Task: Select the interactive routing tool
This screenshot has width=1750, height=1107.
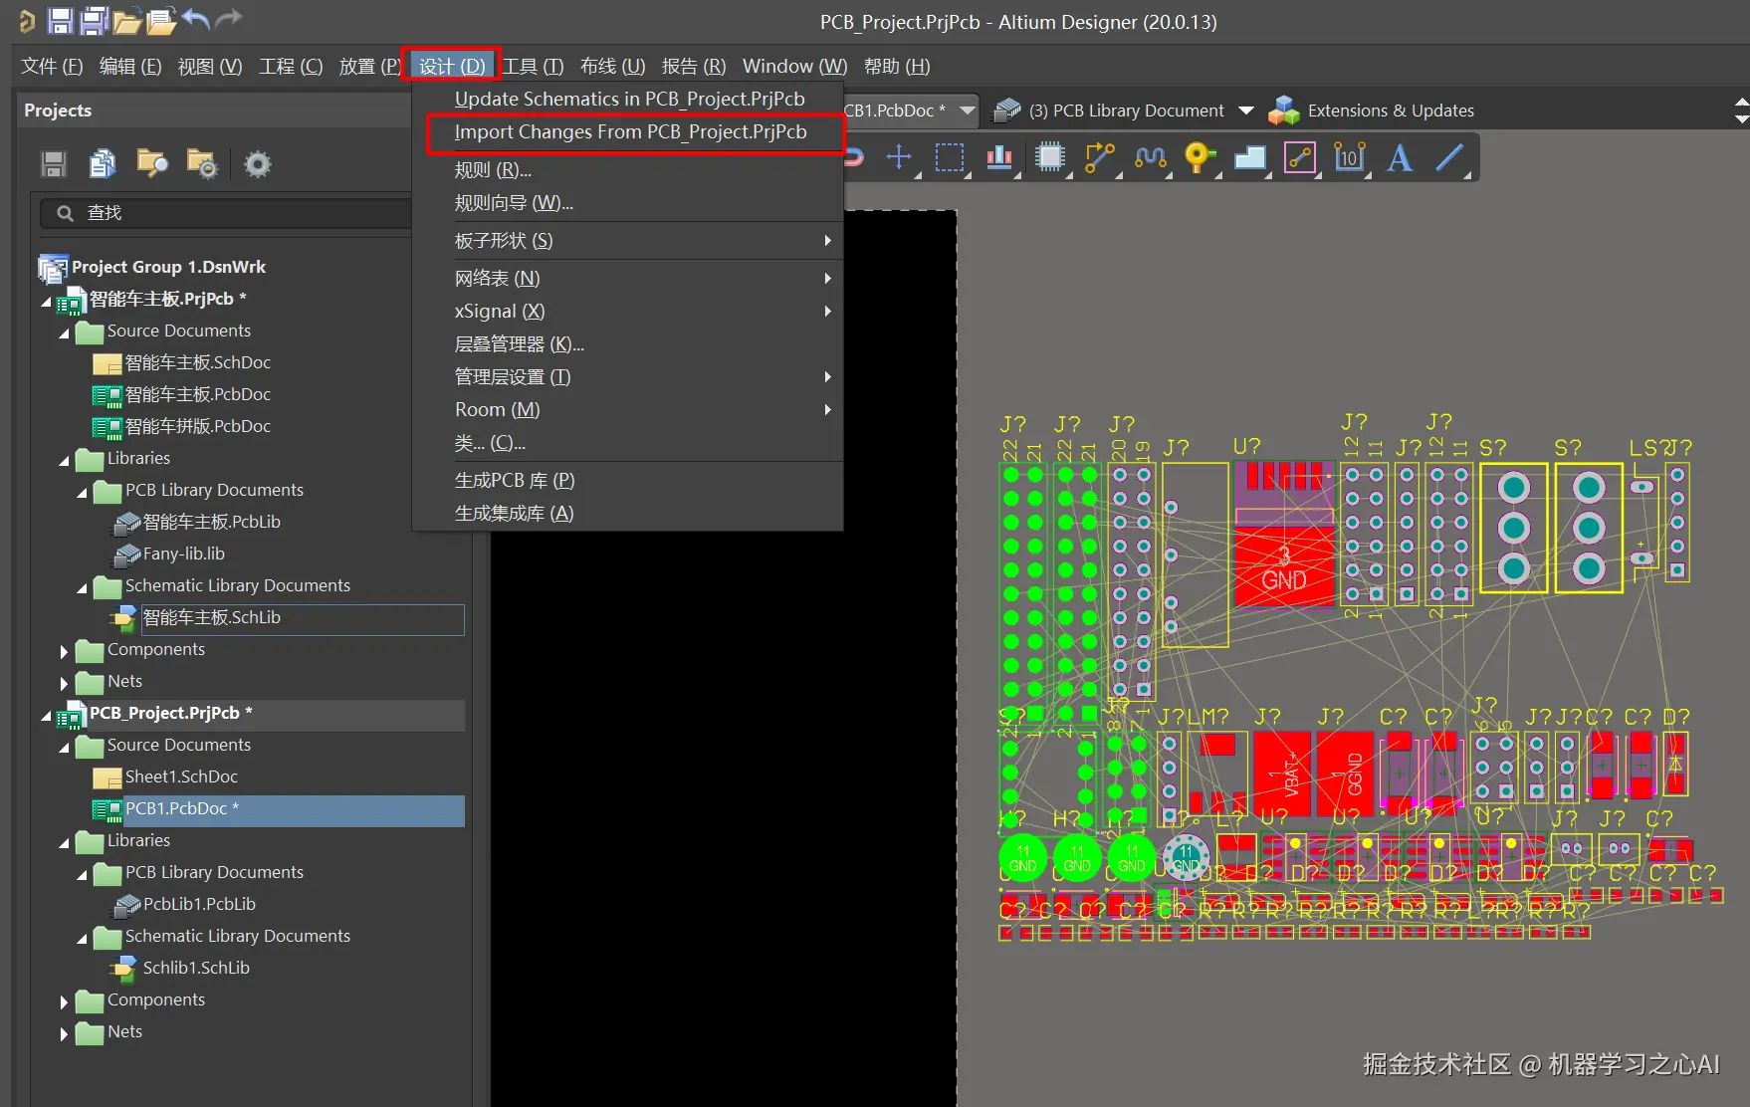Action: [1100, 157]
